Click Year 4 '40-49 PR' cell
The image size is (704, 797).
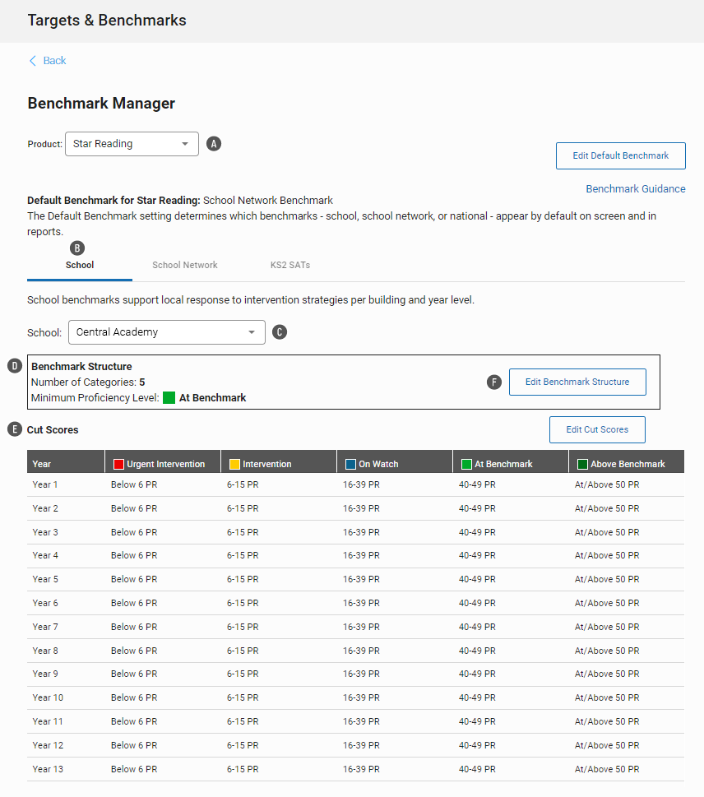point(477,555)
